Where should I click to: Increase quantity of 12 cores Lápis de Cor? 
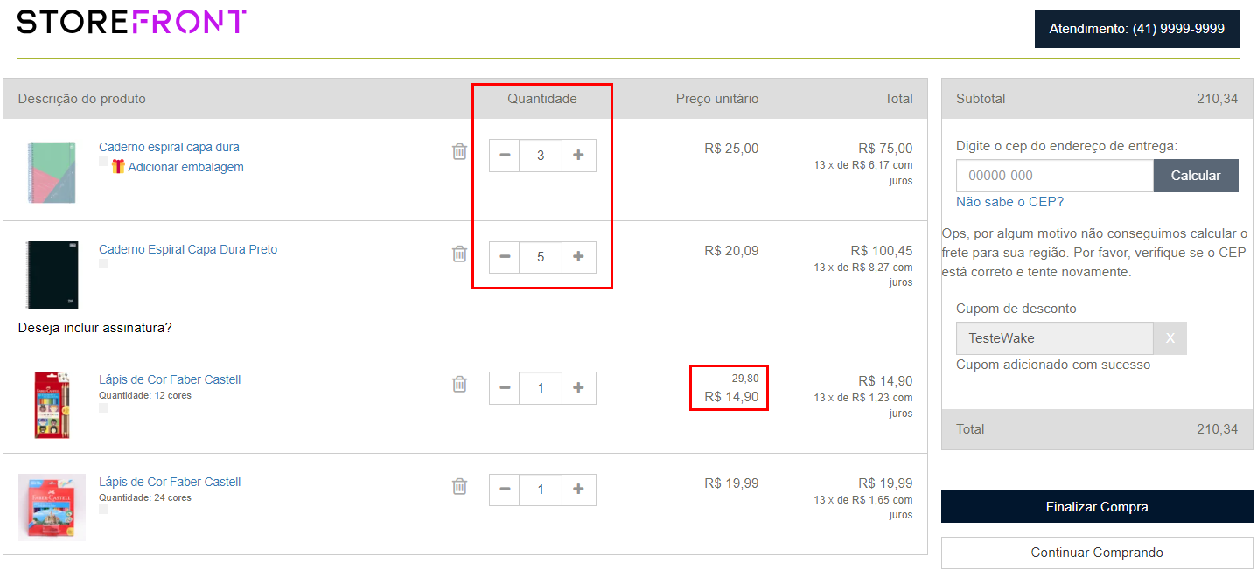[578, 388]
